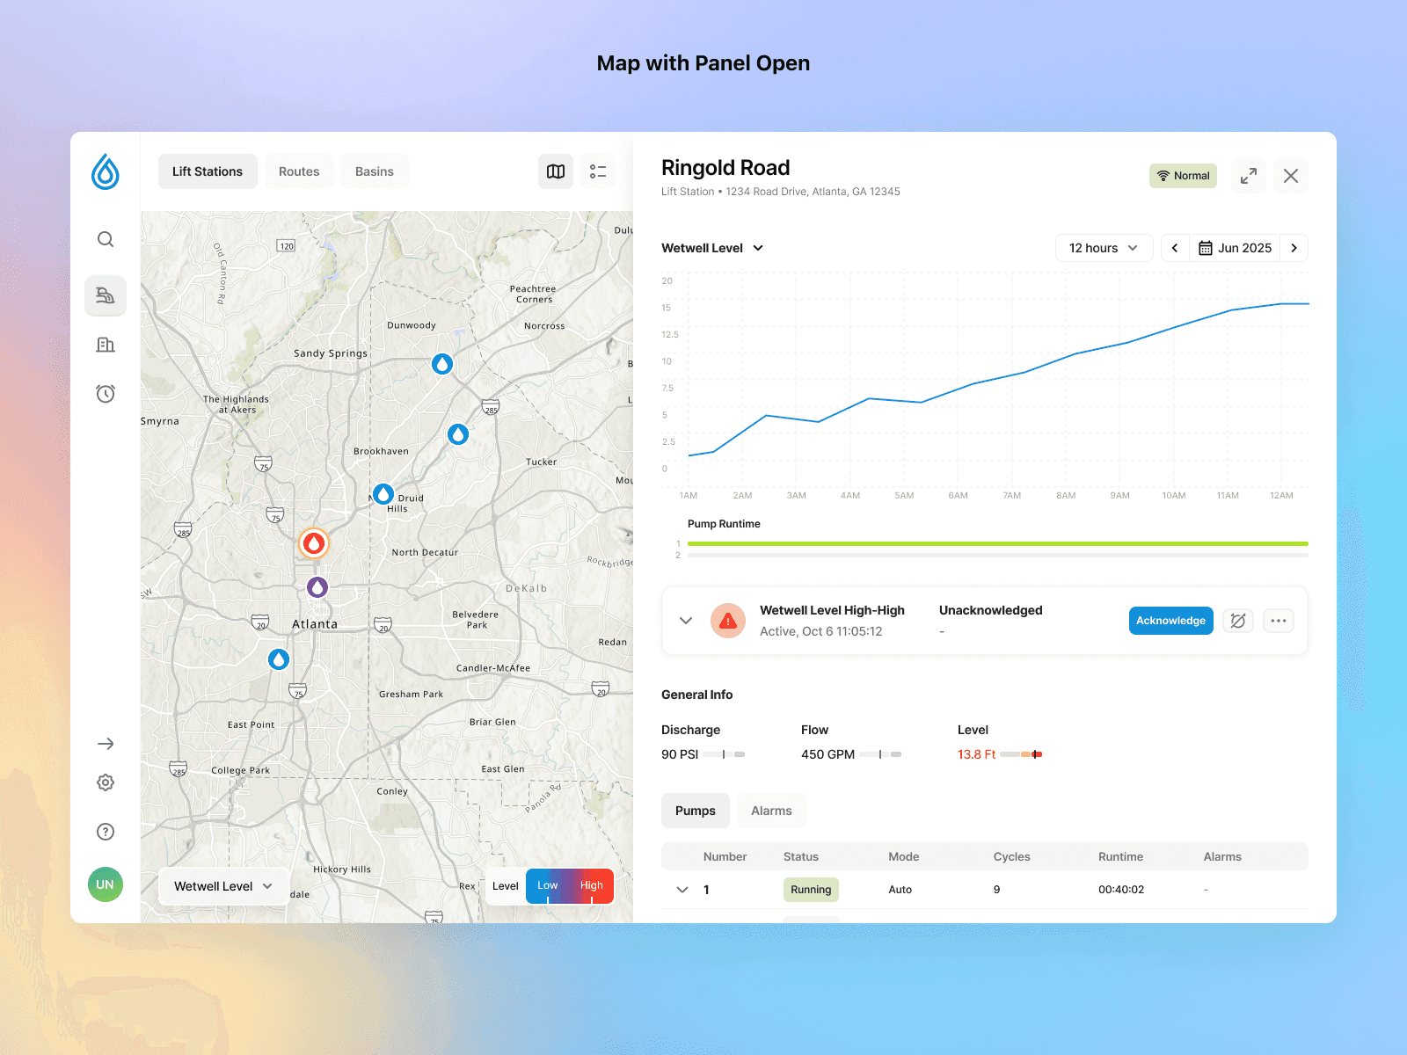Open the Pumps tab
The height and width of the screenshot is (1055, 1407).
coord(696,811)
